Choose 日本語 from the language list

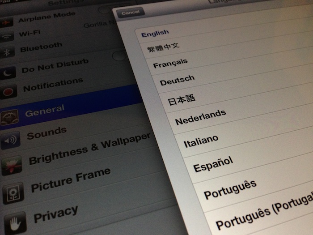pos(182,99)
